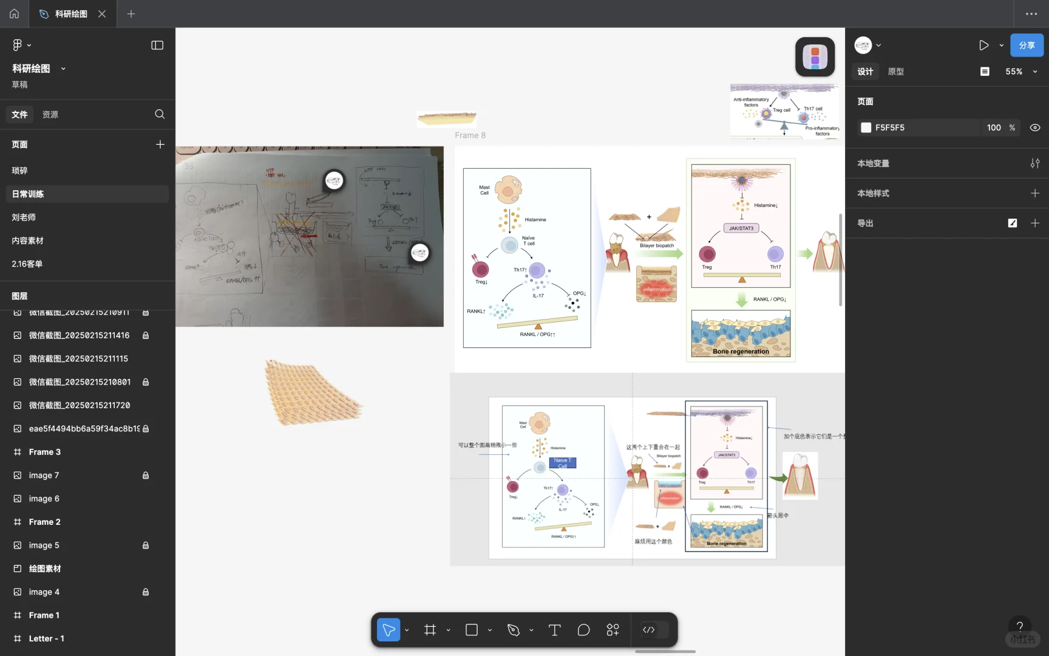Open the new tab plus button

[x=131, y=13]
